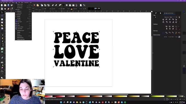Open Preferences wrench icon
The width and height of the screenshot is (186, 104).
[84, 5]
